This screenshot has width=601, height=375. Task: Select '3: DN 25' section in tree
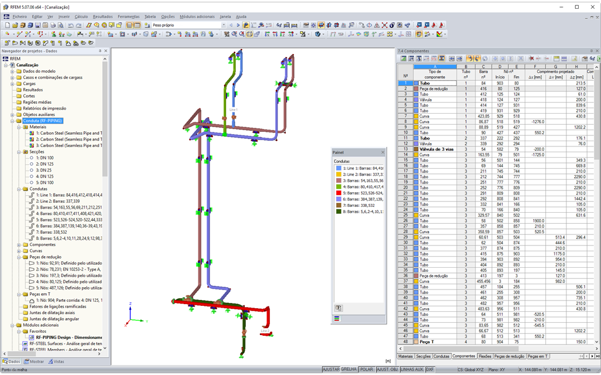pyautogui.click(x=43, y=171)
